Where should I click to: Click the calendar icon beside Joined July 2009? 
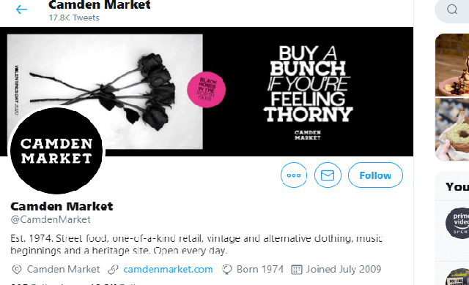[296, 270]
